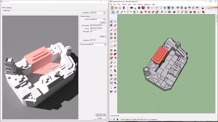
Task: Open the Tools menu in SketchUp
Action: 134,4
